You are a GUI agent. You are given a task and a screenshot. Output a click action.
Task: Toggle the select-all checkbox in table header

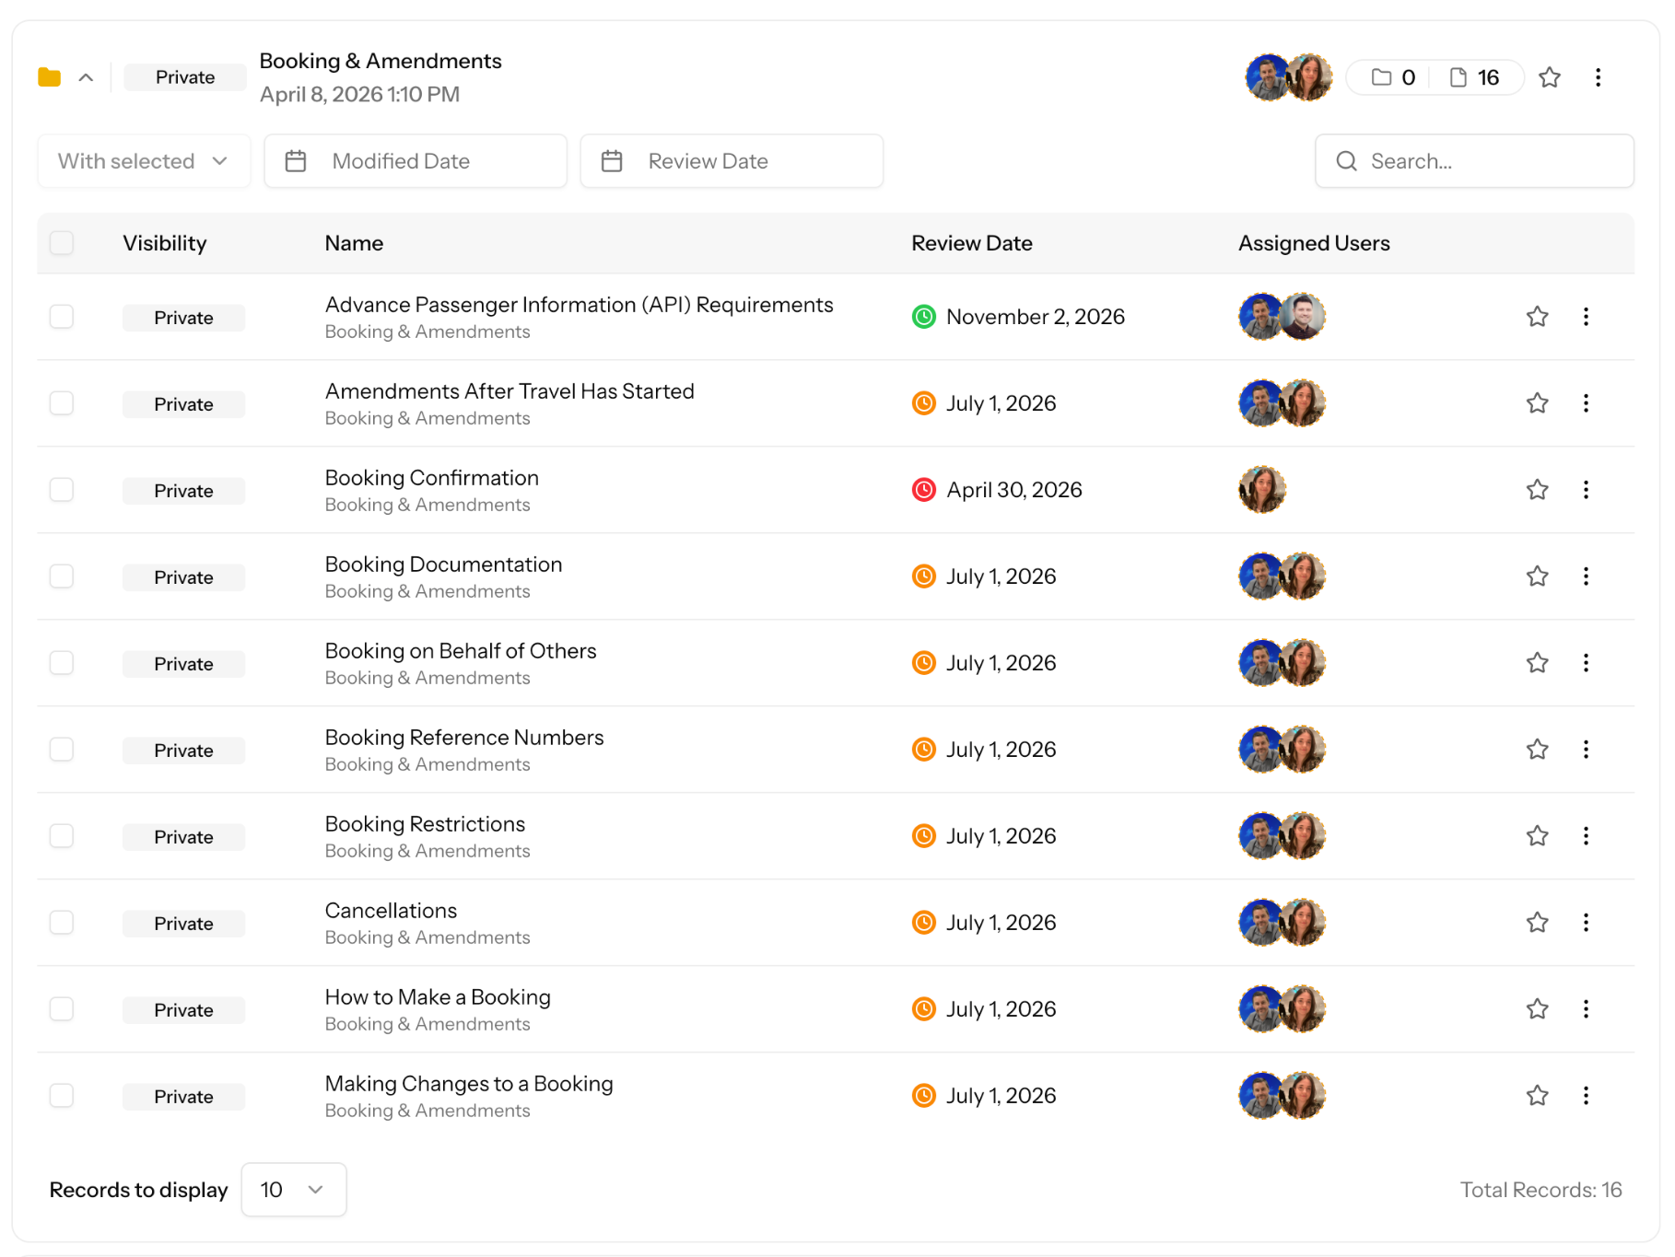[62, 243]
